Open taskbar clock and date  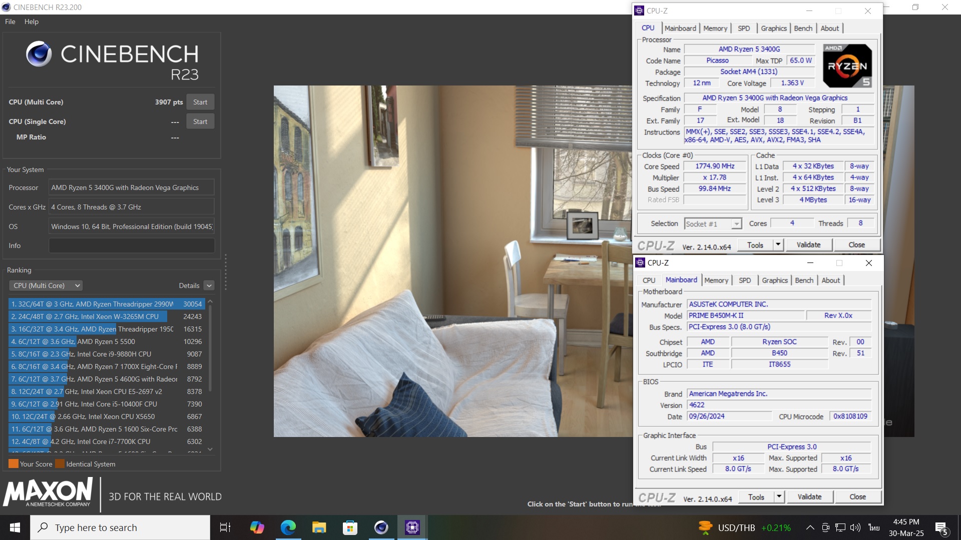coord(906,527)
